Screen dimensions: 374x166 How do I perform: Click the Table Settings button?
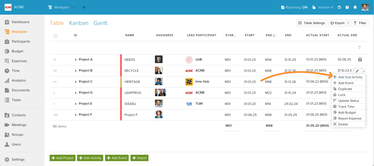[x=312, y=23]
